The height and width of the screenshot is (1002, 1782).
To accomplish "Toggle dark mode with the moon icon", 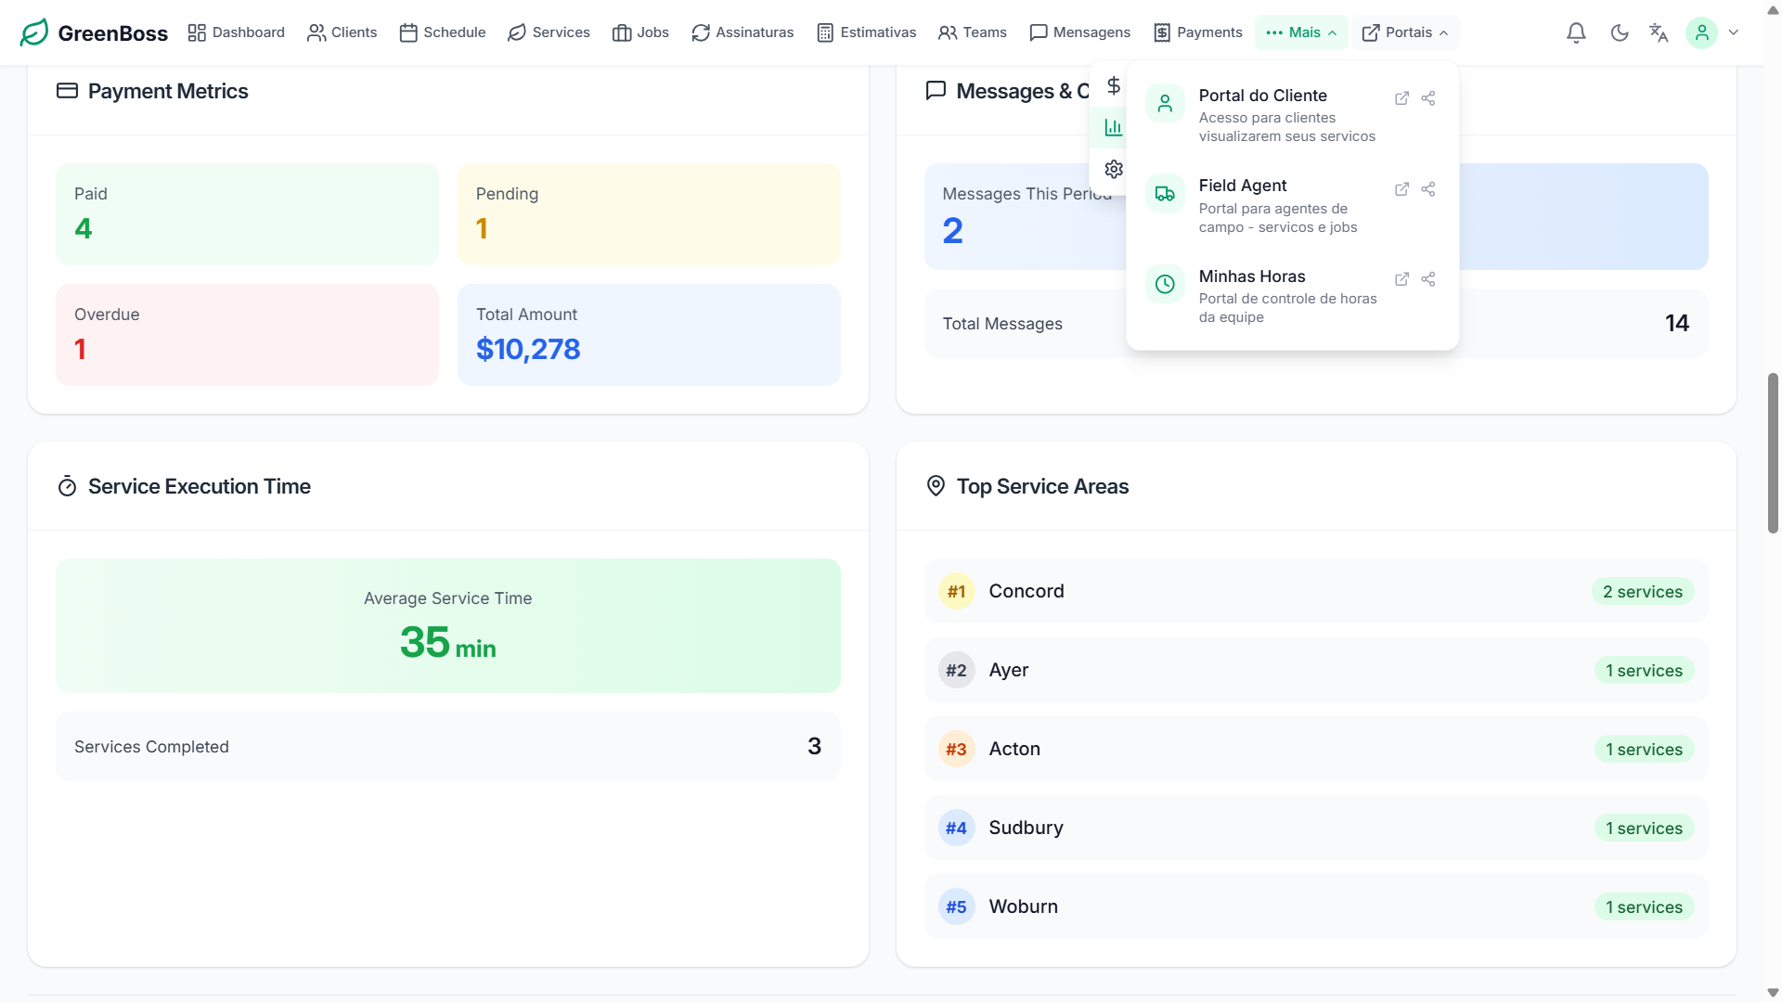I will pos(1620,32).
